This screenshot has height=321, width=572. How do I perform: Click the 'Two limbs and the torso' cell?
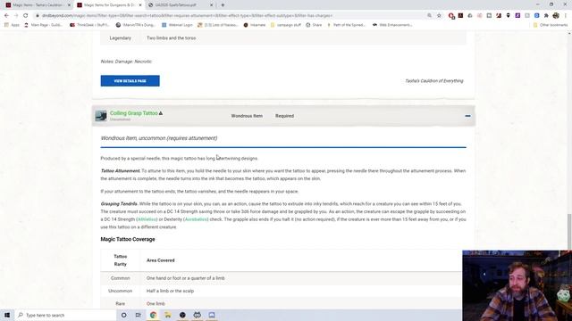171,37
